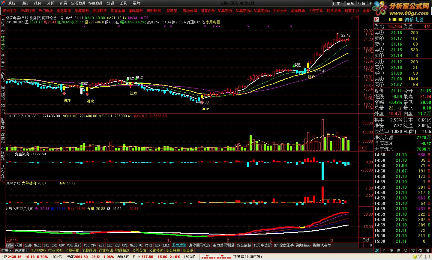Image resolution: width=432 pixels, height=260 pixels.
Task: Open the 大宗交易 tab
Action: pyautogui.click(x=316, y=10)
